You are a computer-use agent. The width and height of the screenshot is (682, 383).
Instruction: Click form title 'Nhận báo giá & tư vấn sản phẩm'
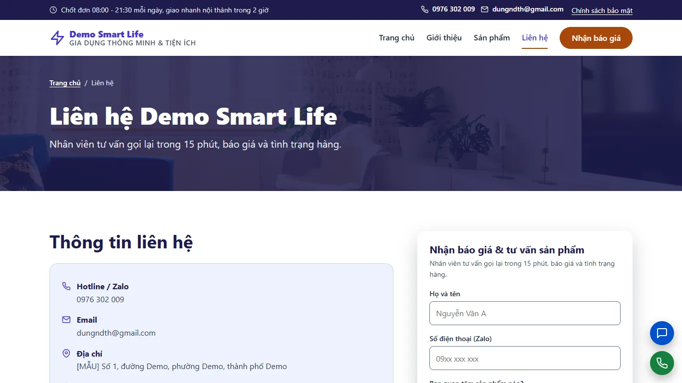507,250
